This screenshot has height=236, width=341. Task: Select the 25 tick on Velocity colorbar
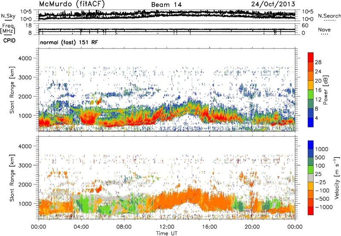coord(318,174)
